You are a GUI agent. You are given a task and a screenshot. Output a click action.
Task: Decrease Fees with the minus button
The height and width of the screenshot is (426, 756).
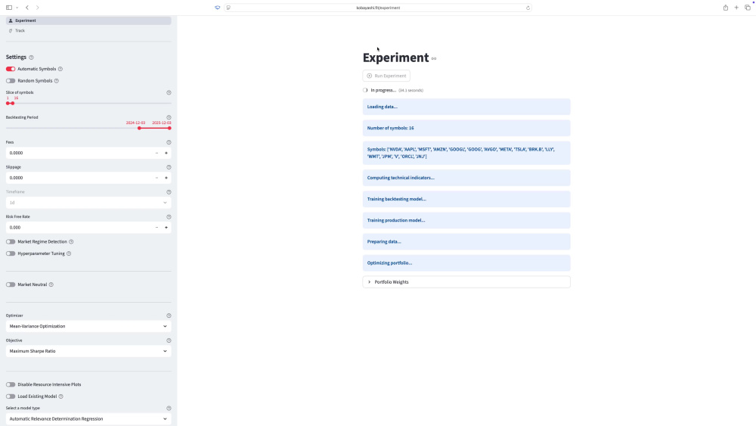click(156, 153)
